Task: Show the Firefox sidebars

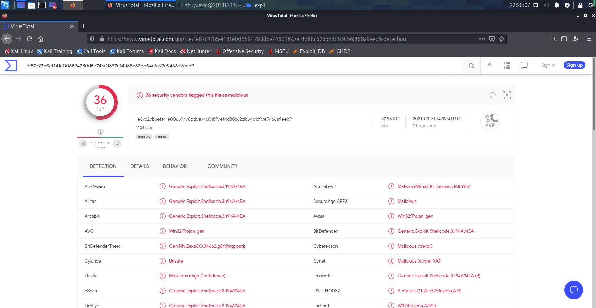Action: [x=564, y=39]
